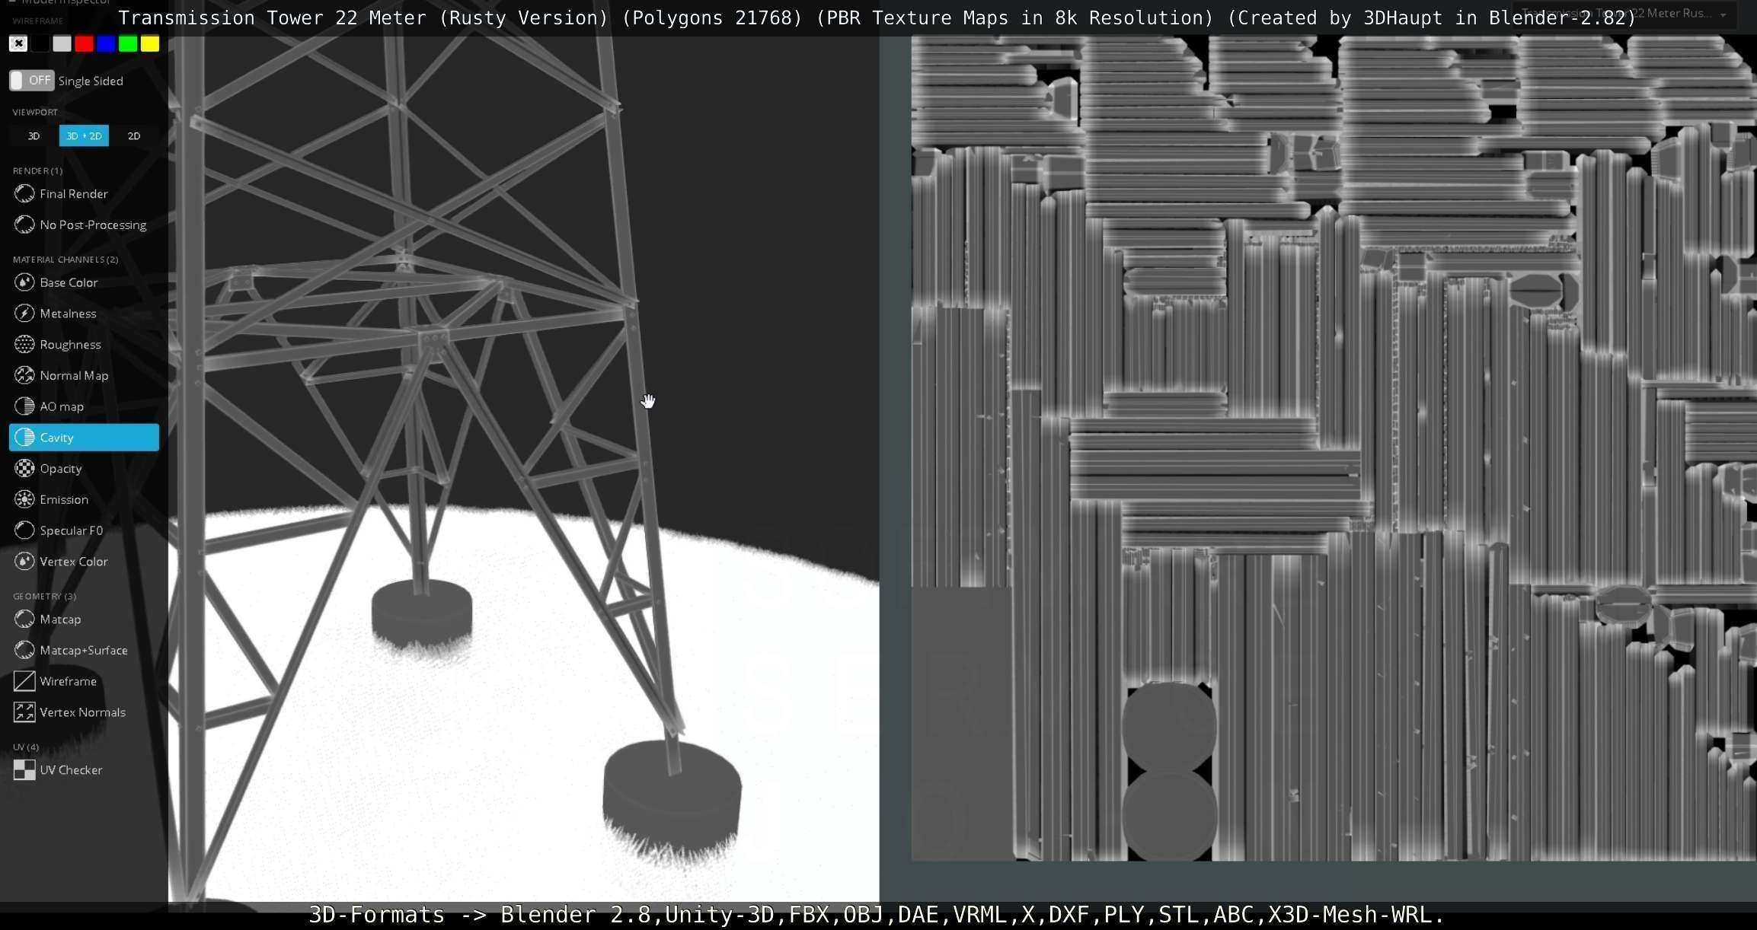1757x930 pixels.
Task: Click the Wireframe label in Geometry
Action: point(68,682)
